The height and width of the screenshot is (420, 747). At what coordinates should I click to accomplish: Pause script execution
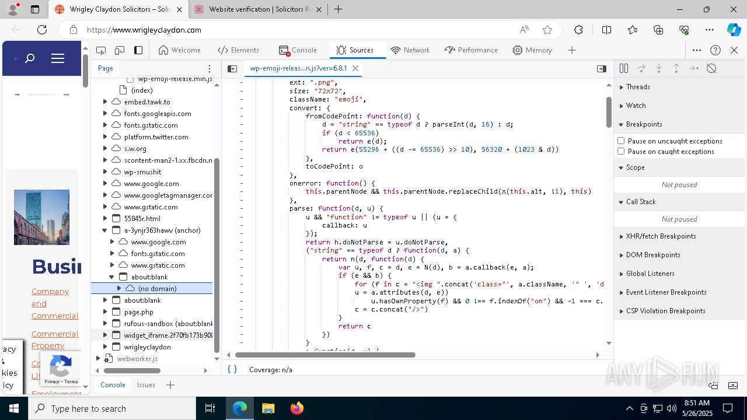click(624, 68)
